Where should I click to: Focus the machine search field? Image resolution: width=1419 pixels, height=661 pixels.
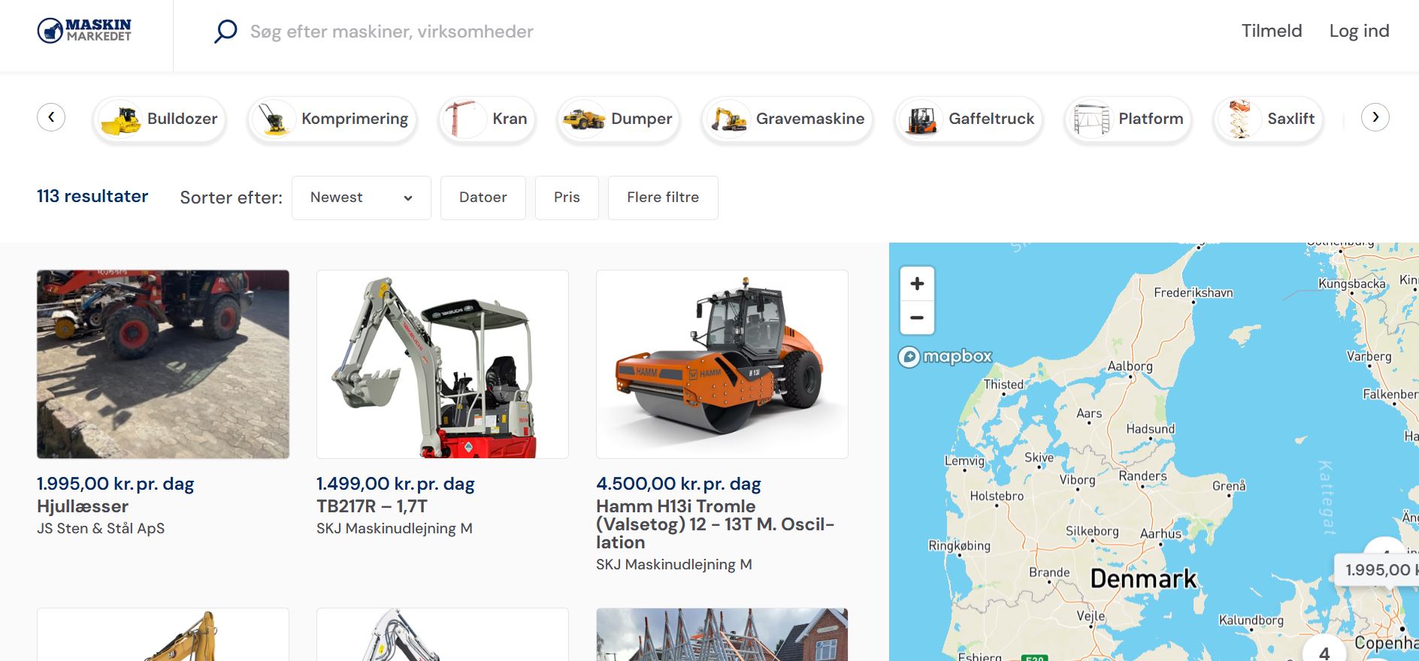pos(392,32)
